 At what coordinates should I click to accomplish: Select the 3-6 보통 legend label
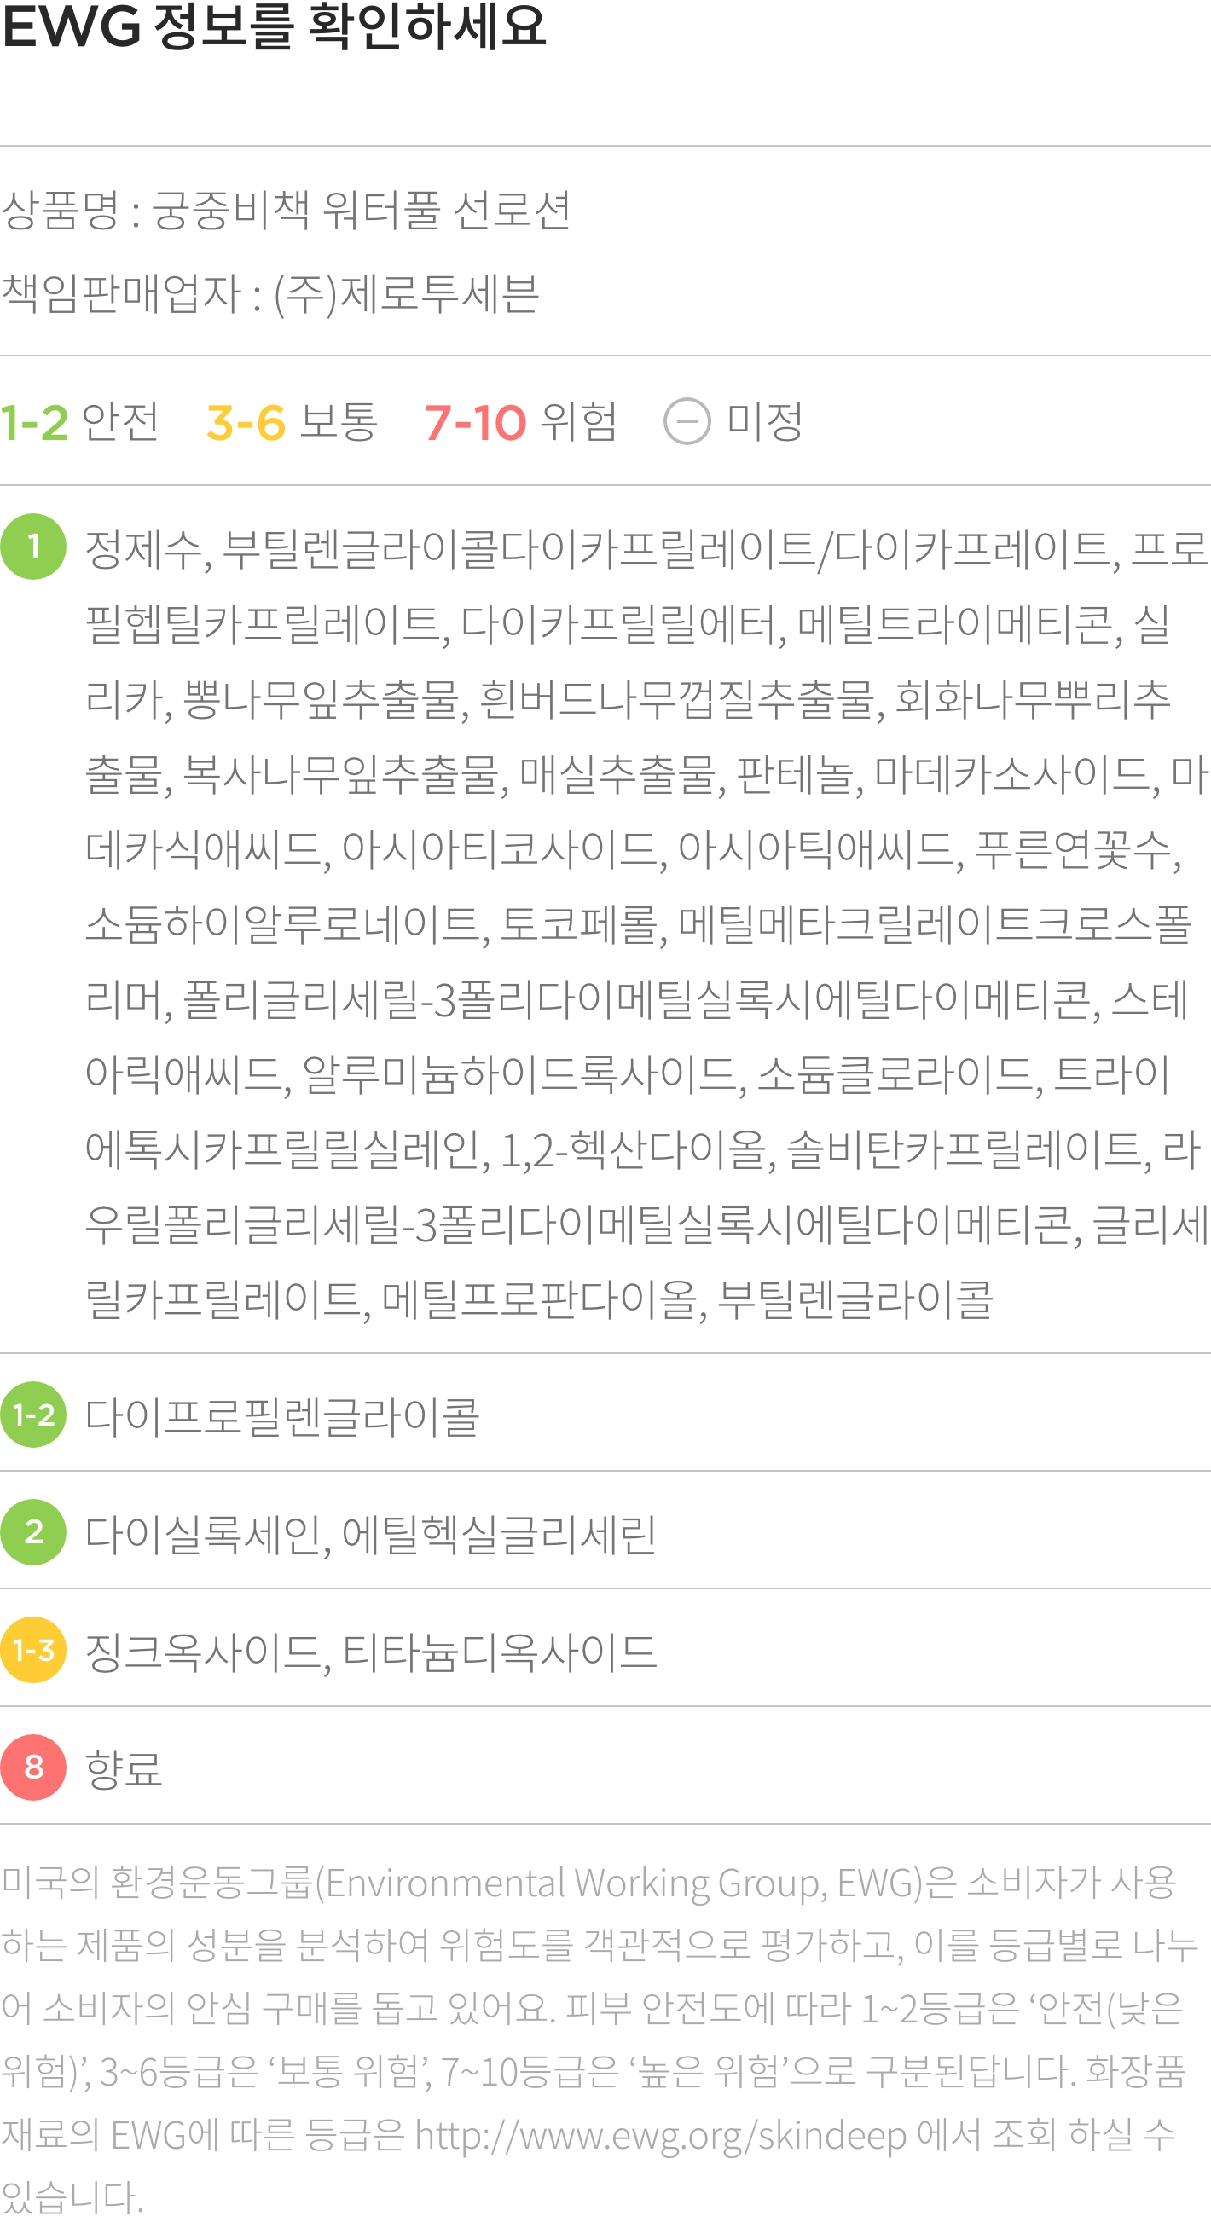coord(293,422)
